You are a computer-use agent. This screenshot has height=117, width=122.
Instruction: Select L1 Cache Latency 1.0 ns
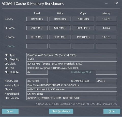pos(106,28)
